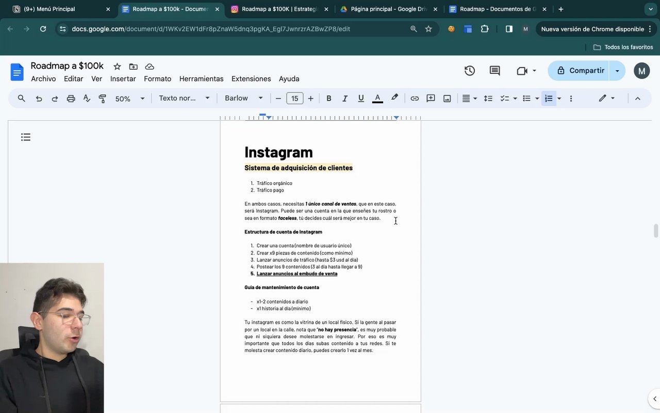Click the Compartir share button
This screenshot has height=413, width=660.
(579, 71)
